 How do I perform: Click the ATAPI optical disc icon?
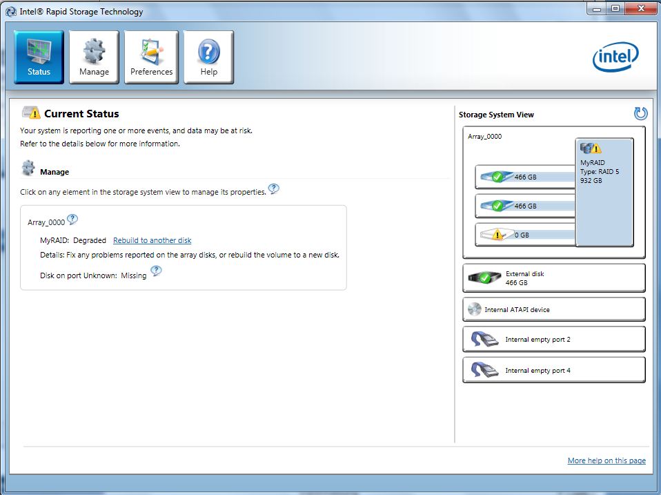(474, 309)
